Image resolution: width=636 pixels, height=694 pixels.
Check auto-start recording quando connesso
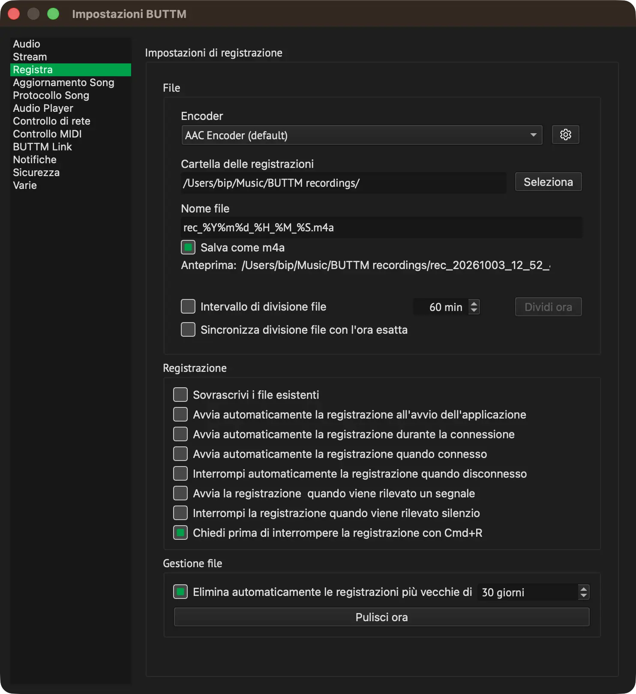(x=180, y=454)
